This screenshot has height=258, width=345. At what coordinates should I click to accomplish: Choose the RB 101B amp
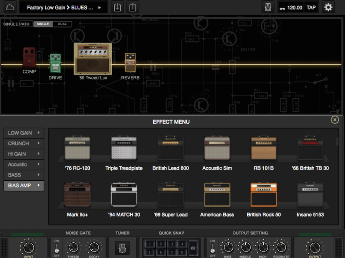point(264,148)
